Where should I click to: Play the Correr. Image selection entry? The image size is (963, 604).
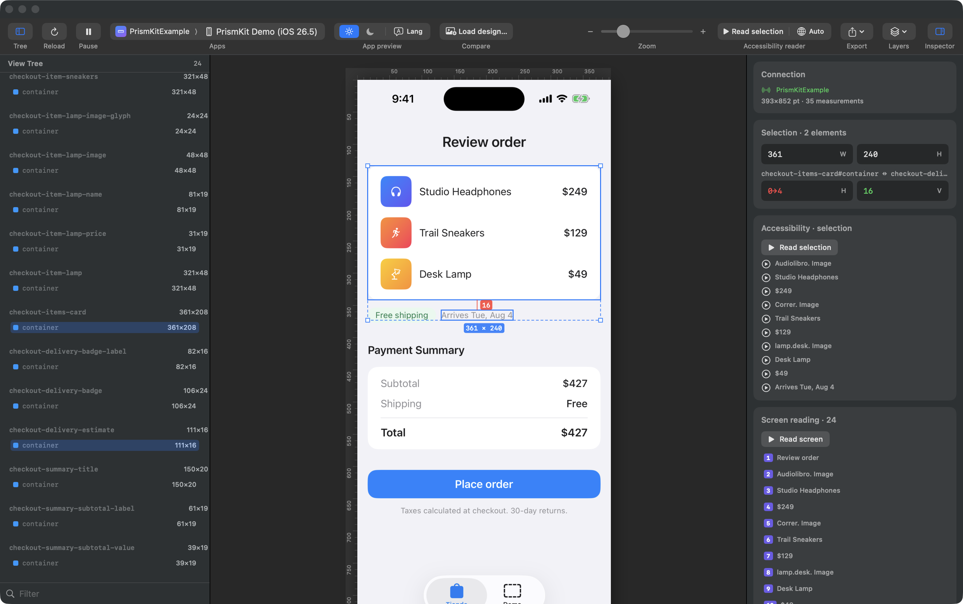[766, 305]
